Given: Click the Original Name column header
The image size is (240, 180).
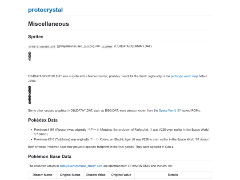Looking at the screenshot, I should pyautogui.click(x=70, y=175).
